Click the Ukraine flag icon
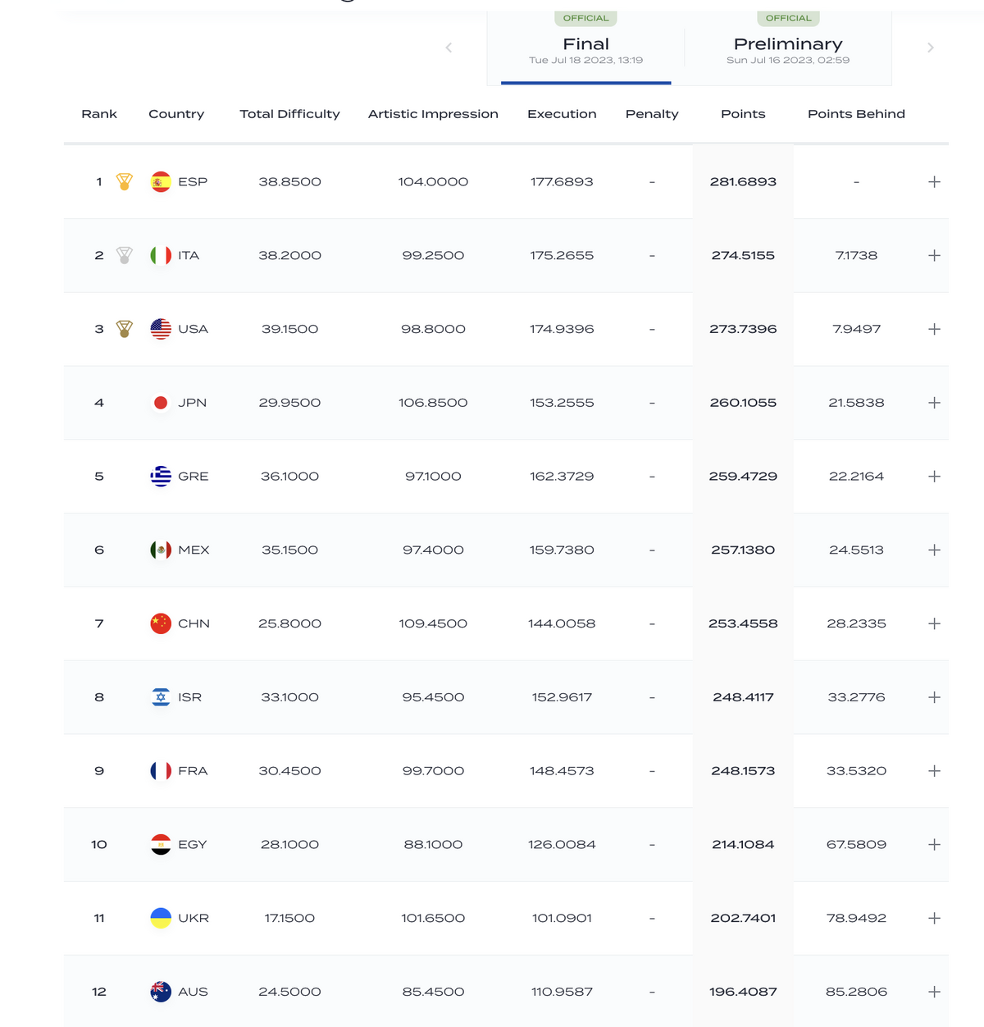The height and width of the screenshot is (1027, 984). [x=161, y=918]
